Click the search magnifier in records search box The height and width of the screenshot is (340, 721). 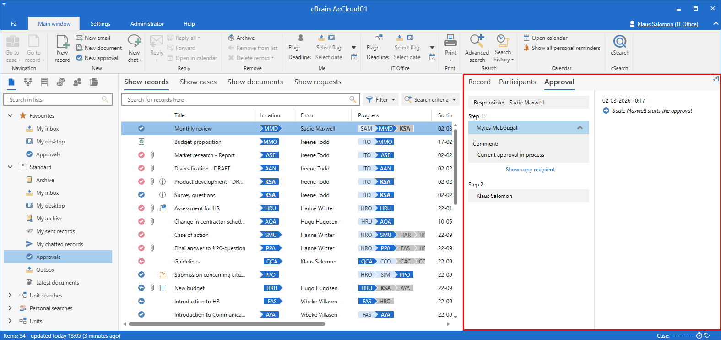click(352, 99)
